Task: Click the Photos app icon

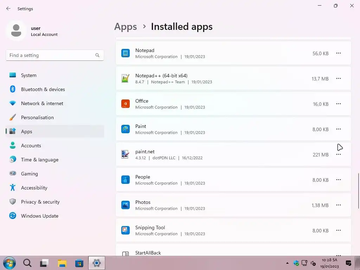Action: tap(126, 205)
